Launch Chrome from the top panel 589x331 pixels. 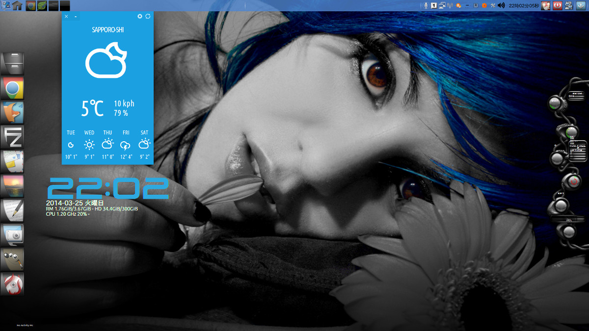coord(31,5)
